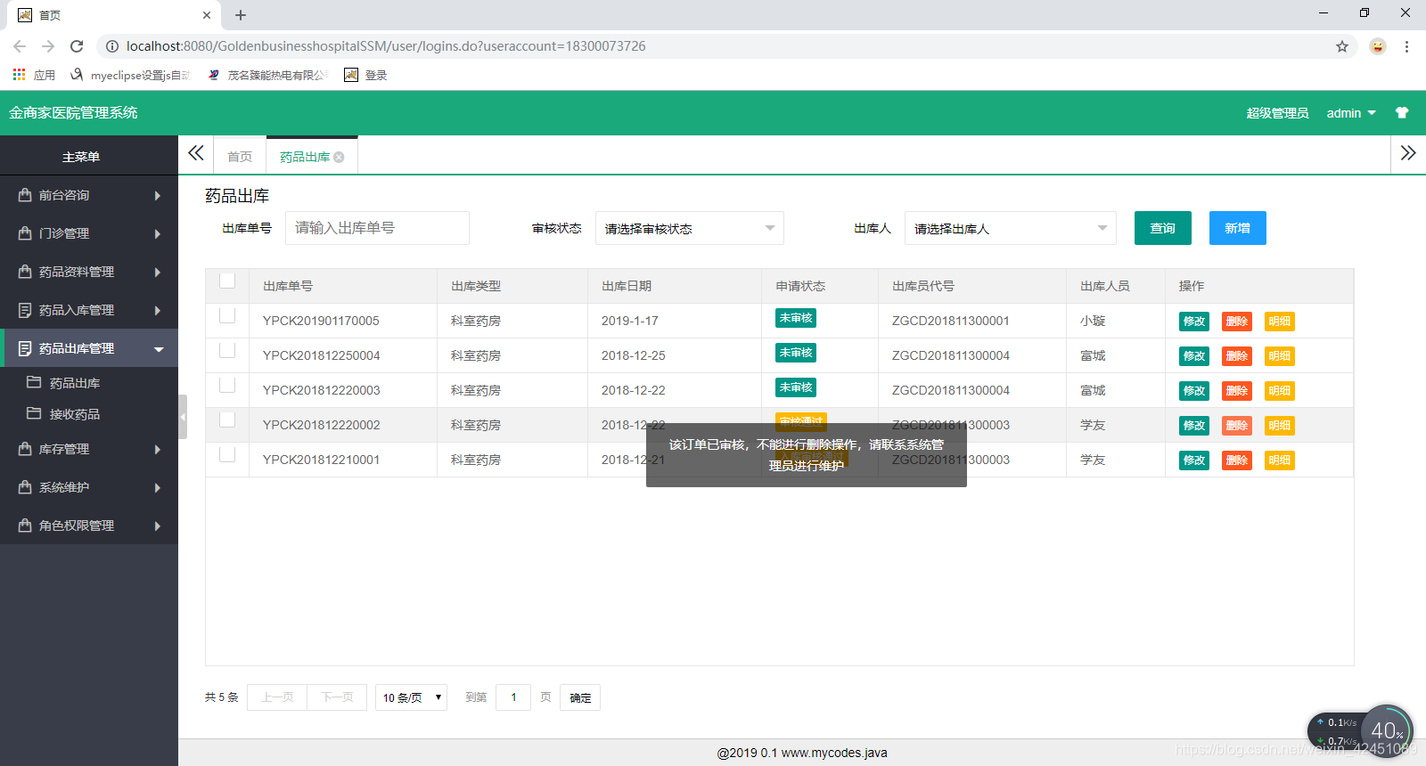Screen dimensions: 1426x766
Task: Check the row YPCK201812210001 checkbox
Action: pyautogui.click(x=227, y=455)
